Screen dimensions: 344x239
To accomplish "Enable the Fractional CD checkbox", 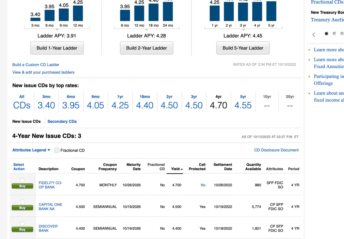I will (57, 150).
